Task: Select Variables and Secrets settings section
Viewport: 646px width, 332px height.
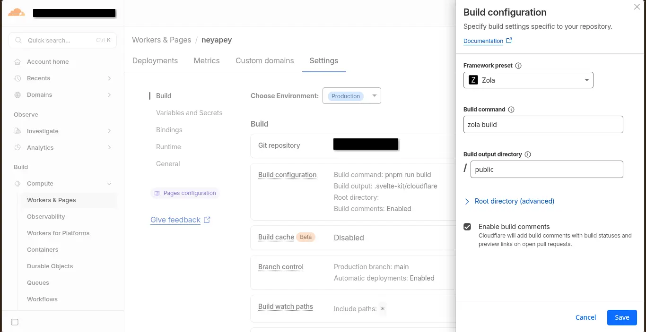Action: (x=189, y=113)
